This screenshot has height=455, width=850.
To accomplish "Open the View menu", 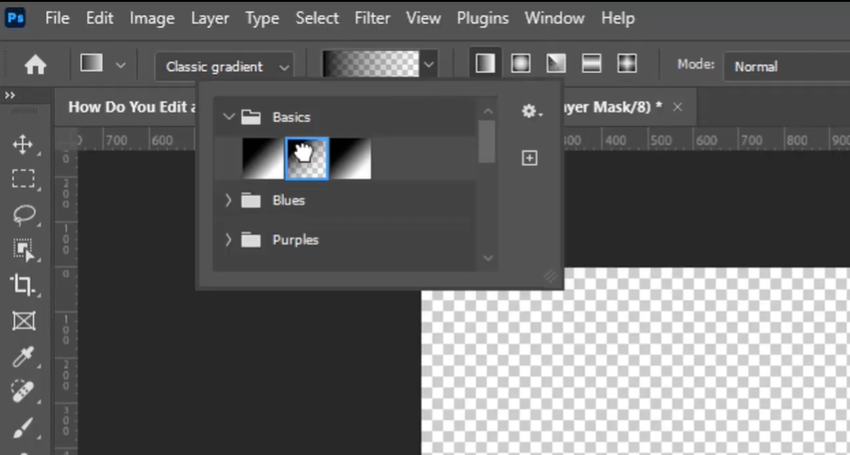I will 424,18.
